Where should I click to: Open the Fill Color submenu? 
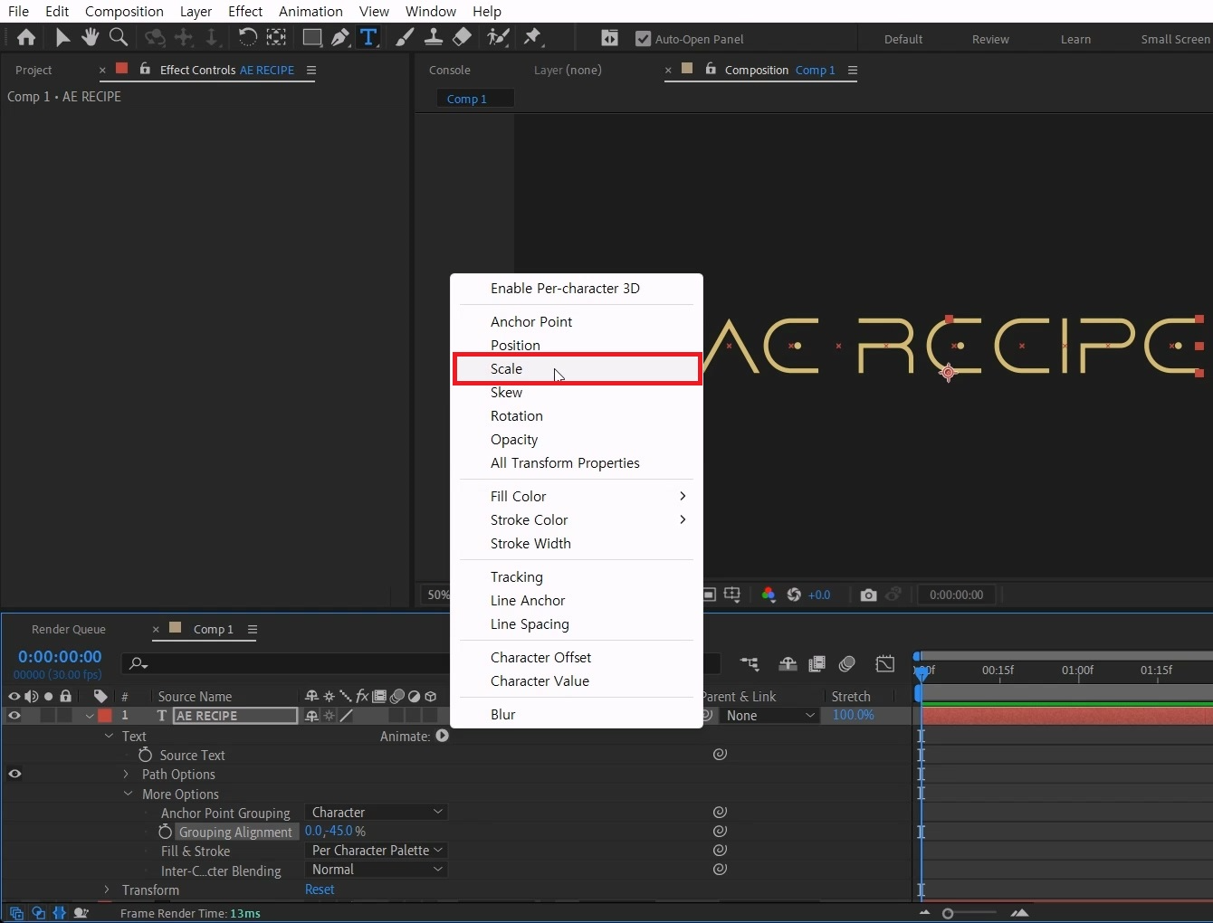tap(577, 496)
